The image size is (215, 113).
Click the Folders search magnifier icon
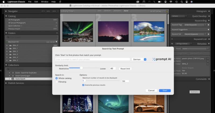pos(8,37)
